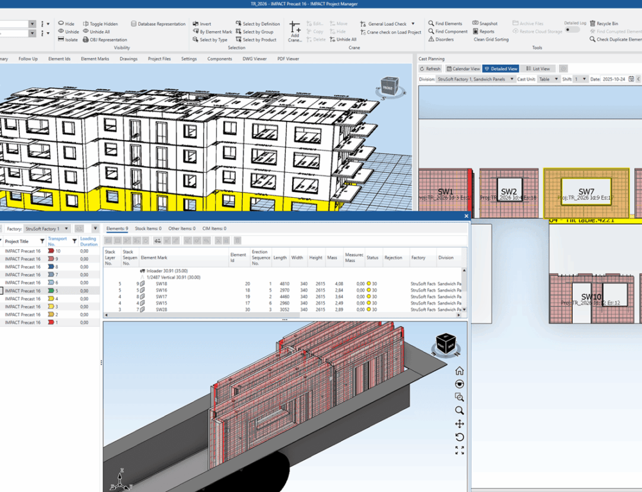
Task: Click the Add Crane button
Action: coord(295,32)
